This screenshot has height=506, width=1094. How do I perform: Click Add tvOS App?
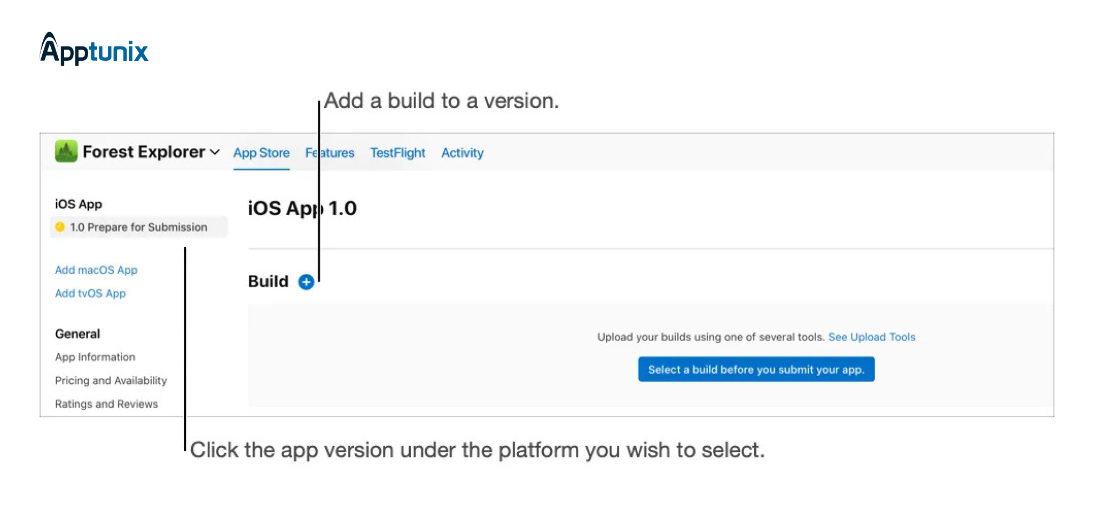[x=90, y=293]
